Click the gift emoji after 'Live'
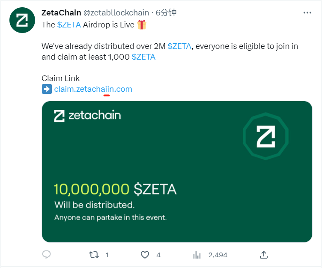Image resolution: width=322 pixels, height=268 pixels. pyautogui.click(x=142, y=25)
